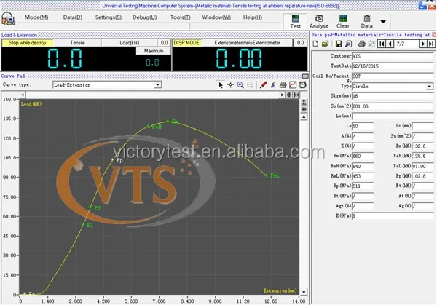This screenshot has height=305, width=437.
Task: Activate the crosshair cursor tool
Action: (x=230, y=85)
